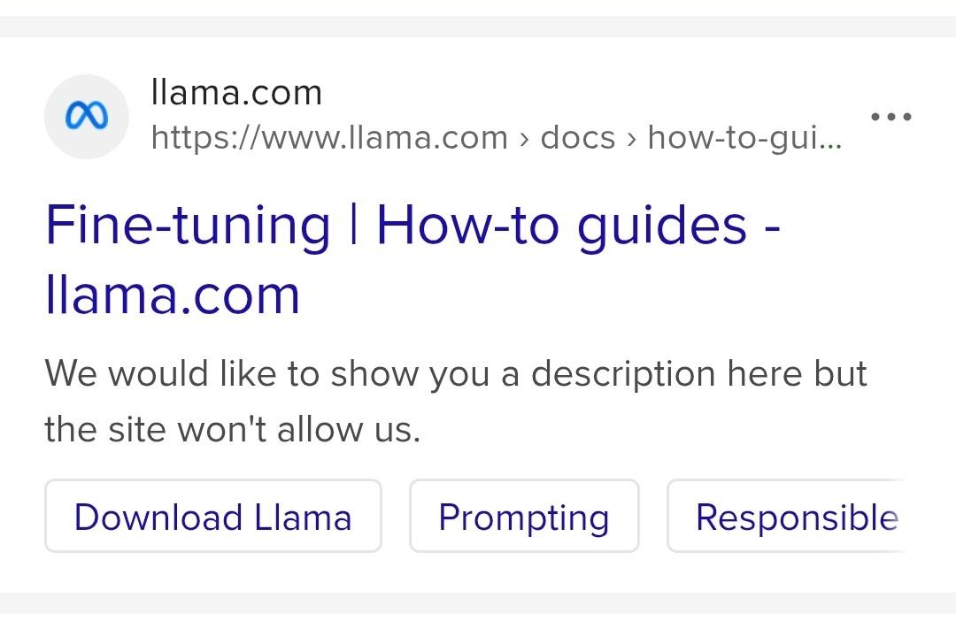Click the word Fine-tuning in the blue title
The width and height of the screenshot is (956, 621).
click(188, 226)
